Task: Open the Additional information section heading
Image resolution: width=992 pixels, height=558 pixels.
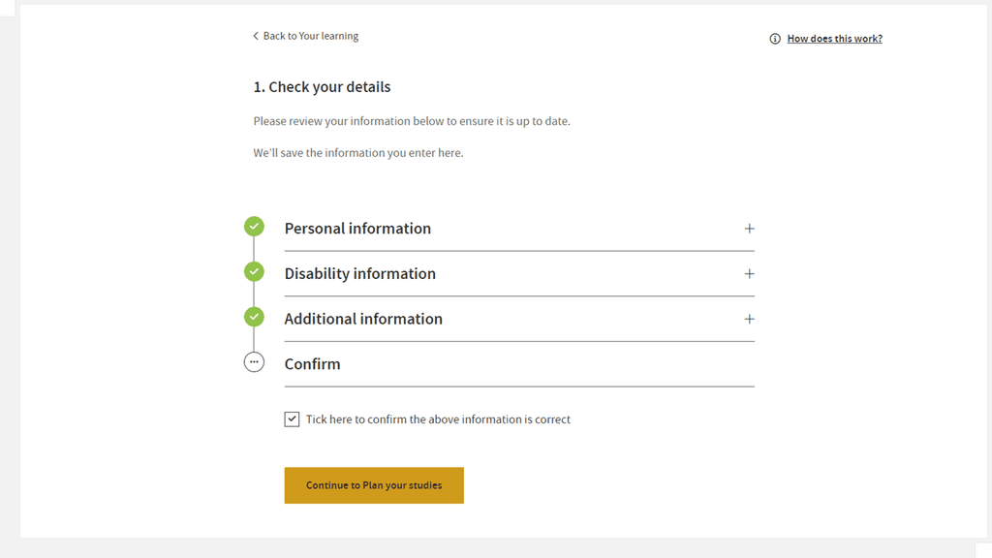Action: click(363, 319)
